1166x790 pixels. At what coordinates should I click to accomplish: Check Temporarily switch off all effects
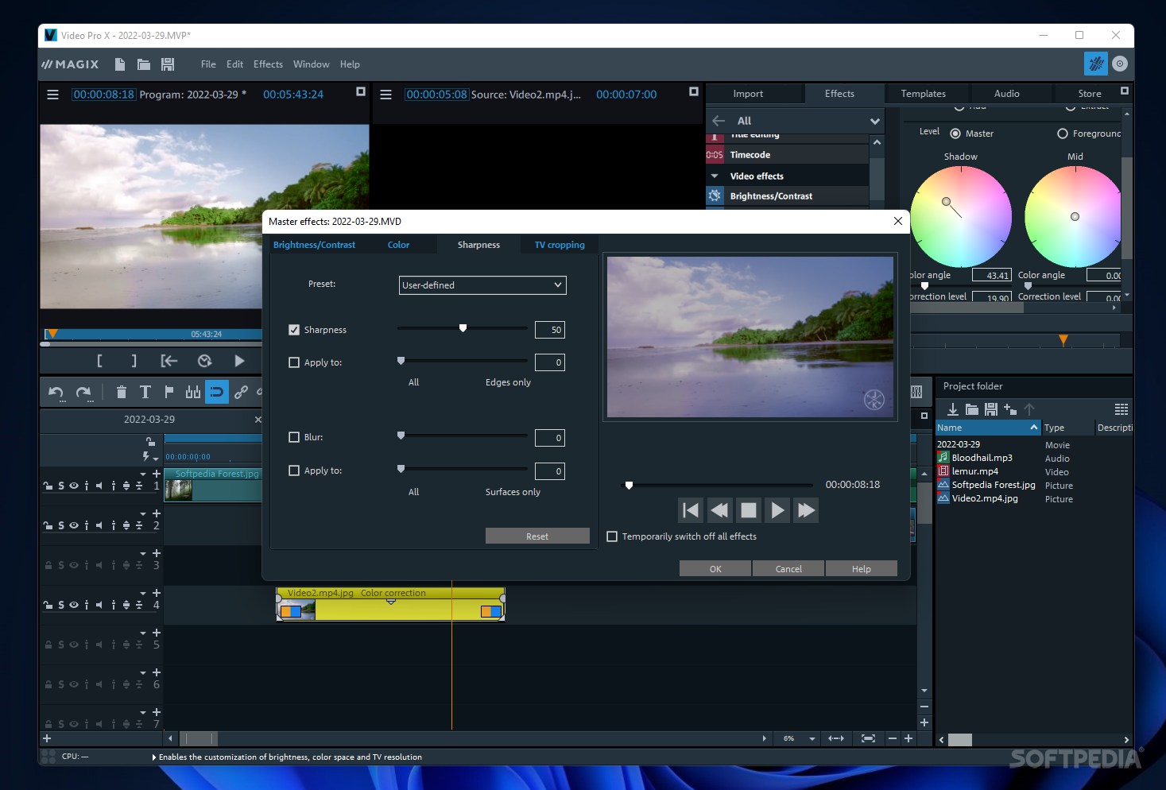pyautogui.click(x=612, y=536)
